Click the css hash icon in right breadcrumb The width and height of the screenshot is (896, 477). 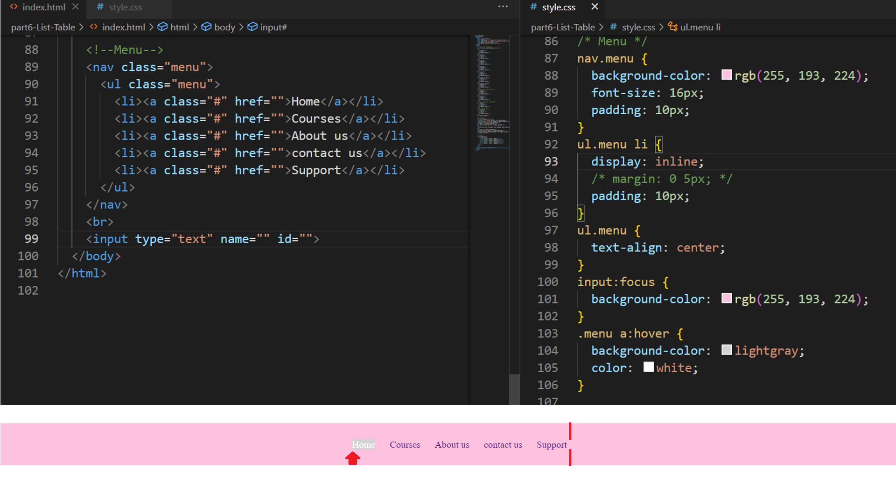pyautogui.click(x=613, y=27)
